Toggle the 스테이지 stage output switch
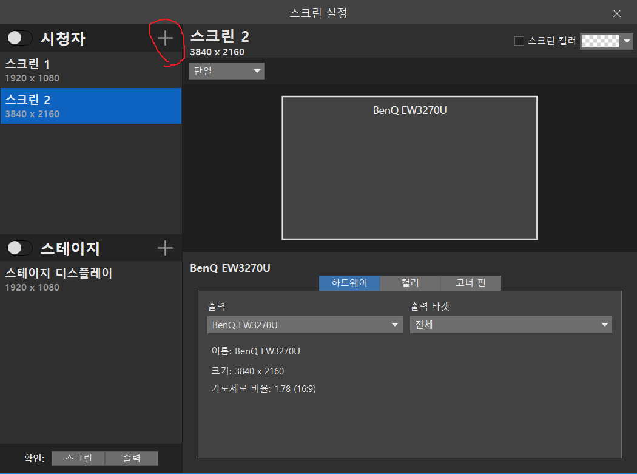 (x=20, y=248)
